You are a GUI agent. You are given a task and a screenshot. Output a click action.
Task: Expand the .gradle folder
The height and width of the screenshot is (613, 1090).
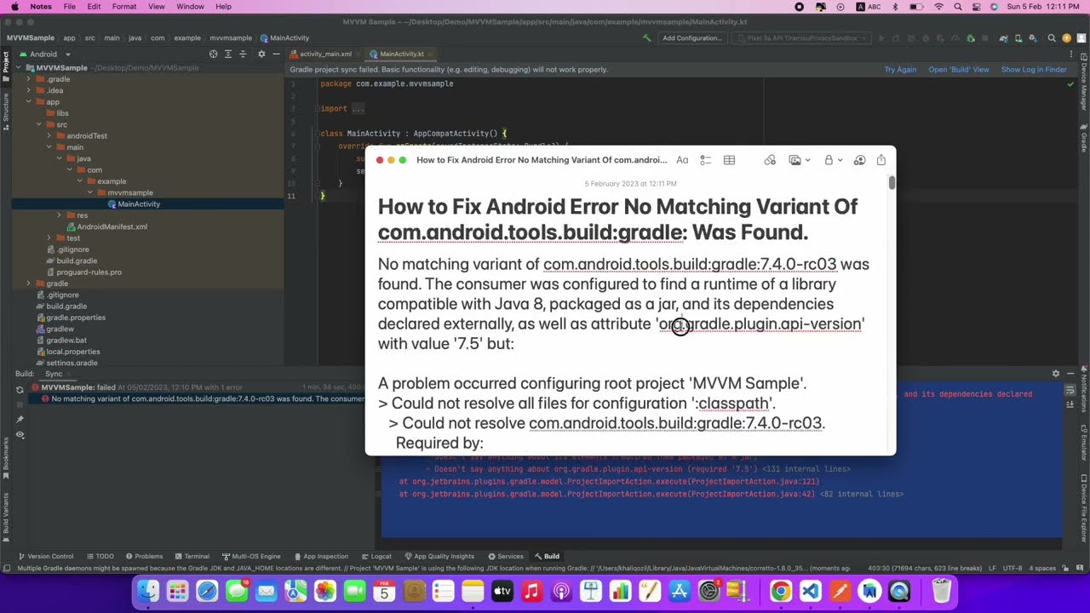pos(29,79)
